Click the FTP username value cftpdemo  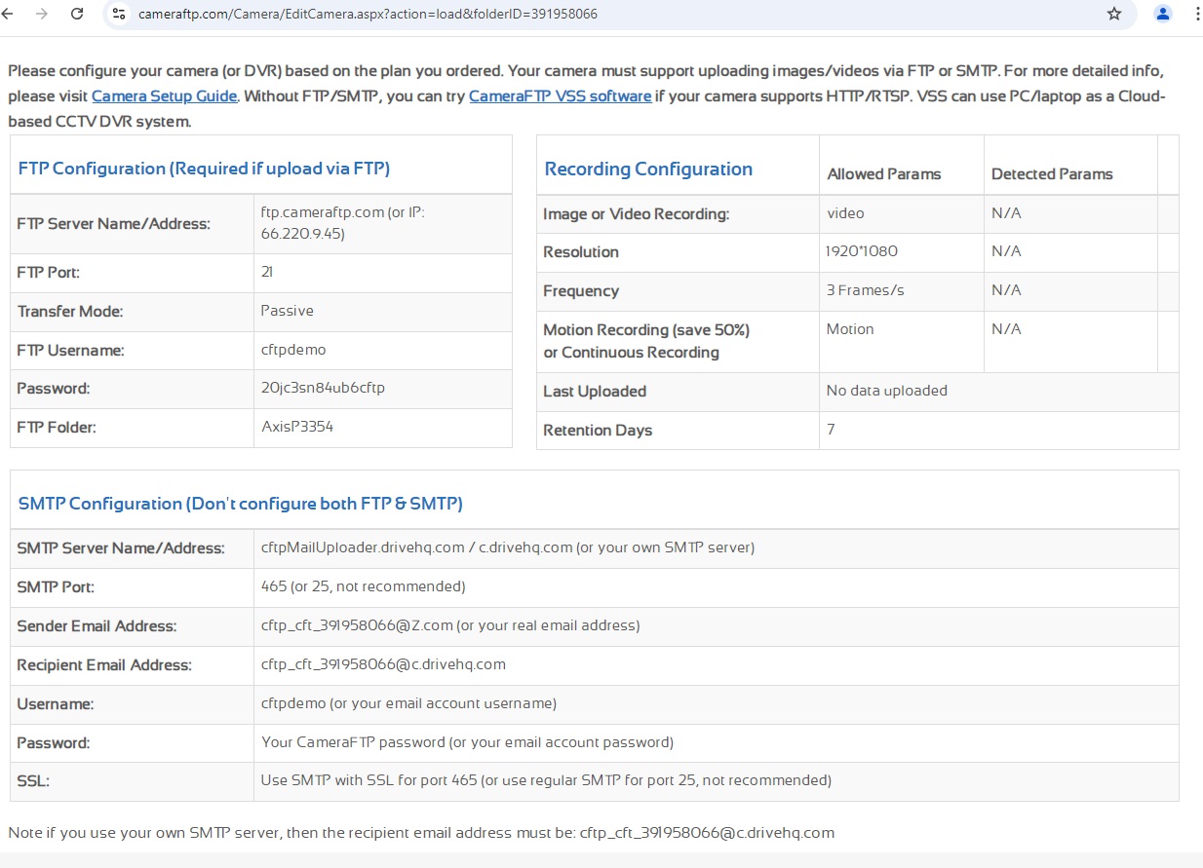point(293,350)
